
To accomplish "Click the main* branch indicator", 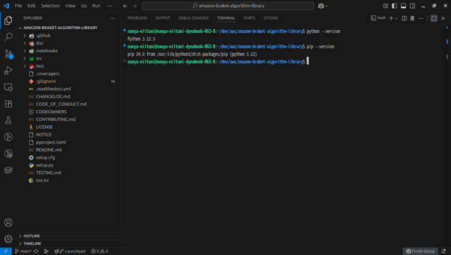I will pos(23,251).
